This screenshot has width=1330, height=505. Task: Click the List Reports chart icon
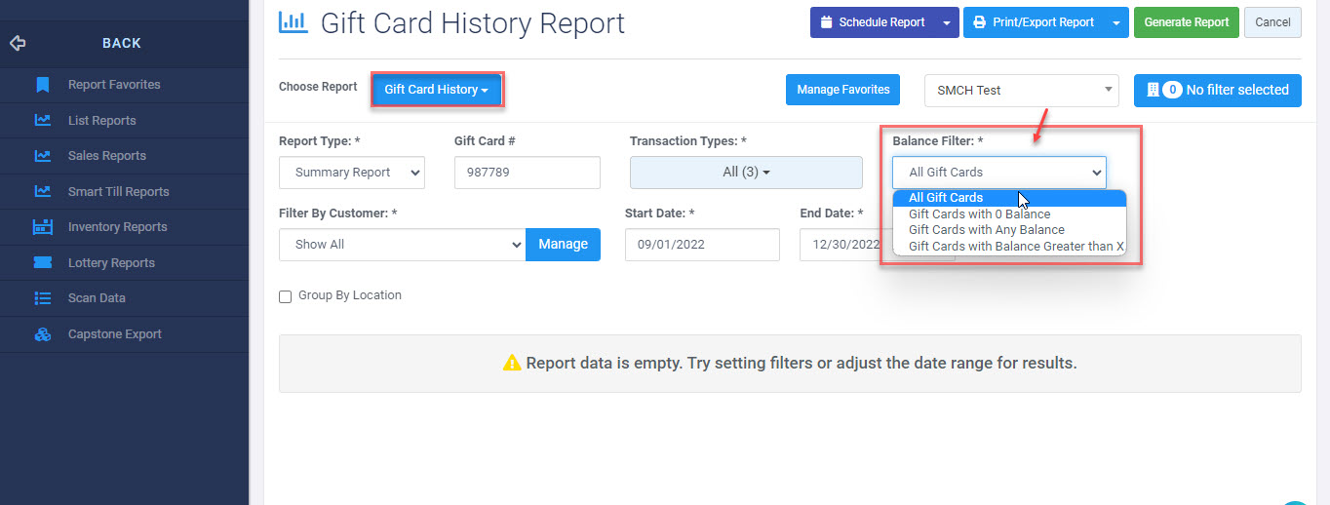click(42, 121)
